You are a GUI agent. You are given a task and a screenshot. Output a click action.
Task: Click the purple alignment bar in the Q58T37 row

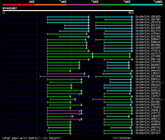(65, 119)
